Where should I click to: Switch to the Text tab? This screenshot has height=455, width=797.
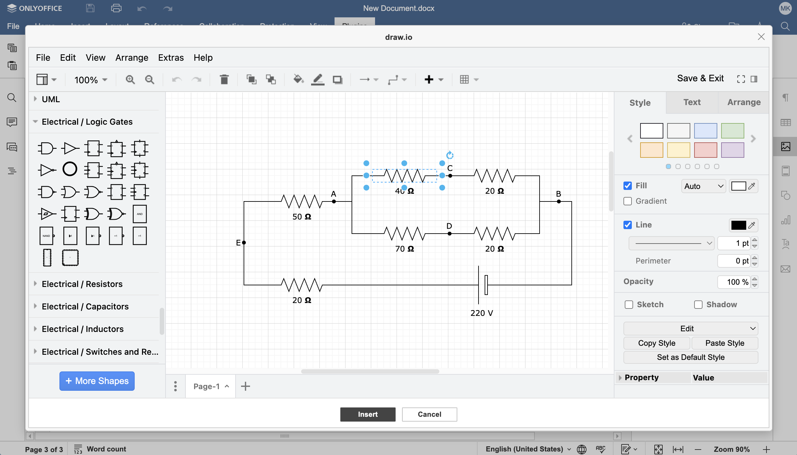[692, 103]
